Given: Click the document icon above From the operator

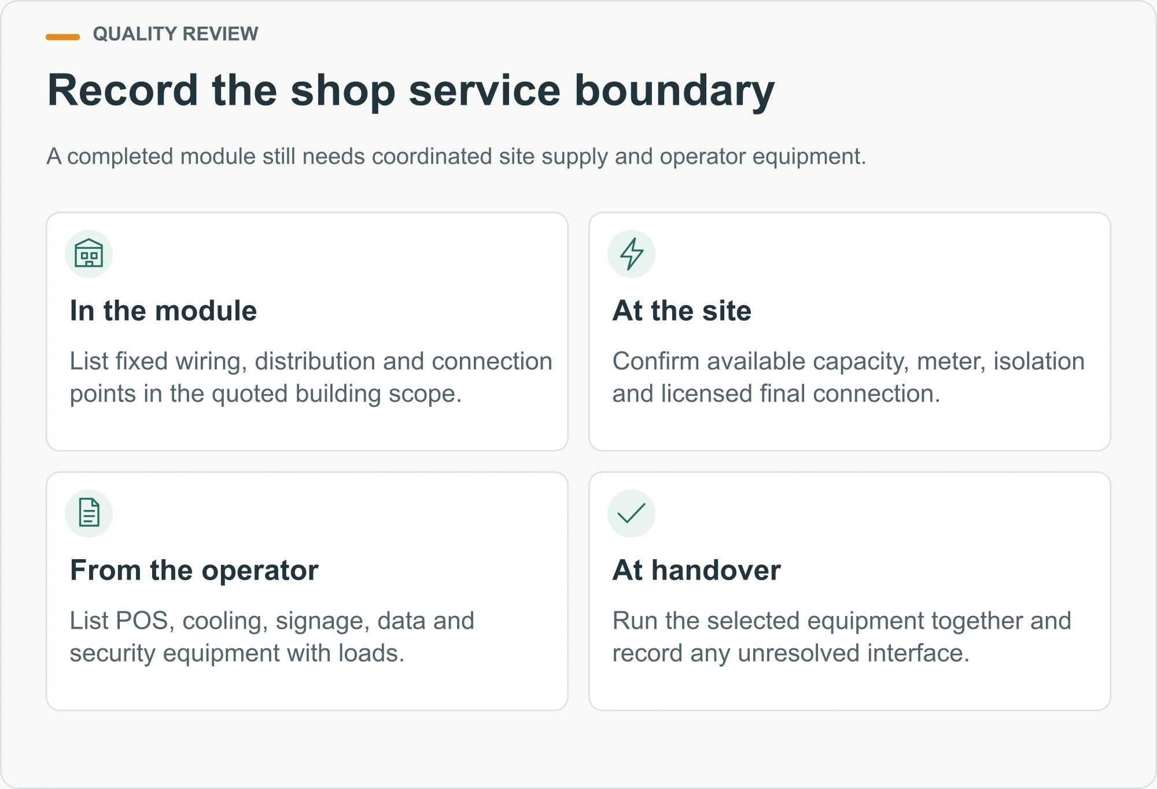Looking at the screenshot, I should coord(89,513).
